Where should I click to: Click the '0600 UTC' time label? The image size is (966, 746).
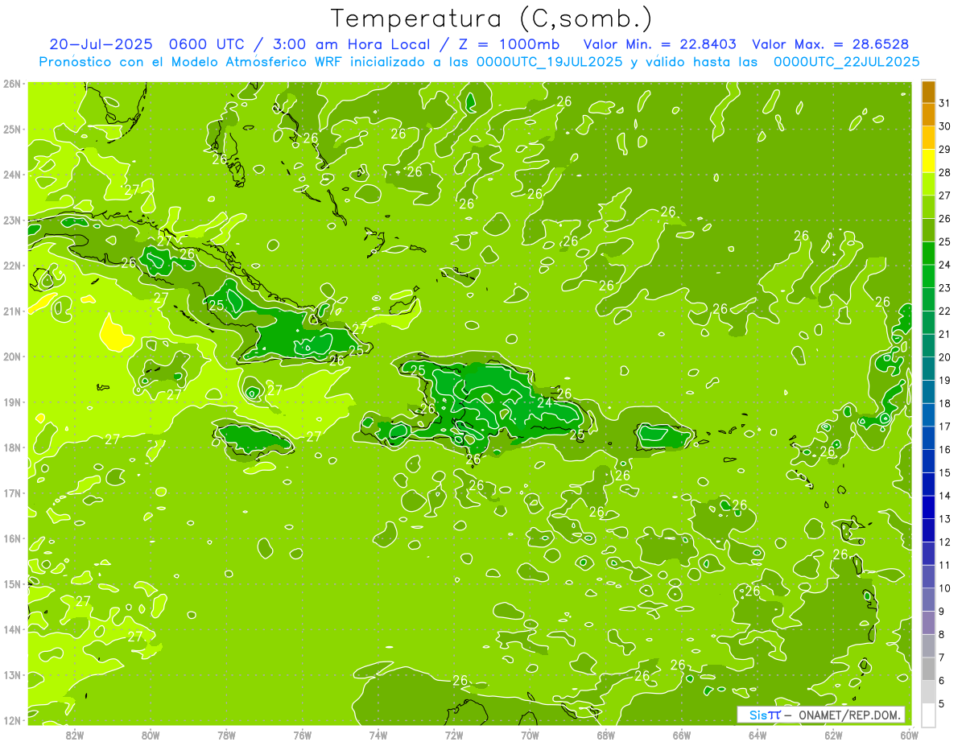pyautogui.click(x=205, y=44)
